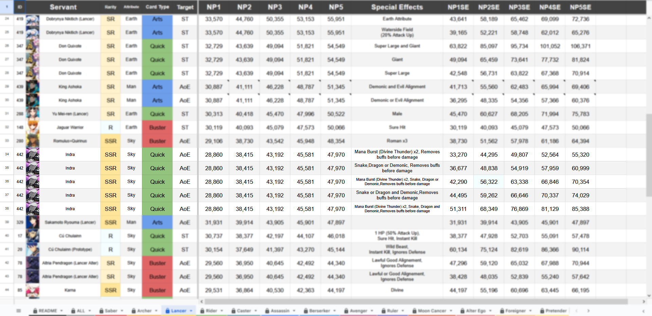Select the Card Type header cell
Screen dimensions: 652x316
tap(157, 7)
